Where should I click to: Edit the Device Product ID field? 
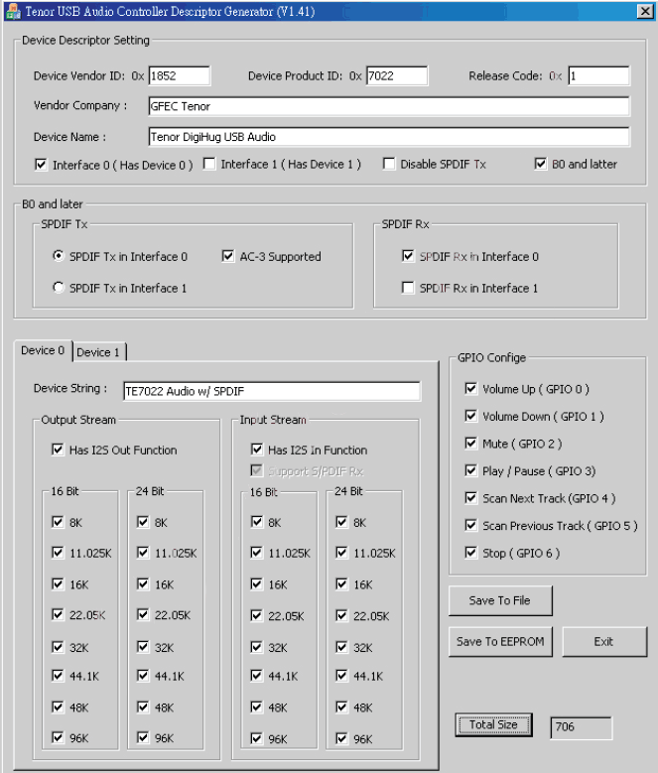(x=397, y=76)
